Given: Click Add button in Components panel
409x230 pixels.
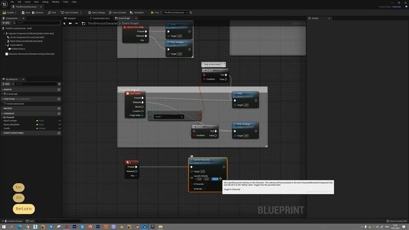Looking at the screenshot, I should 6,23.
